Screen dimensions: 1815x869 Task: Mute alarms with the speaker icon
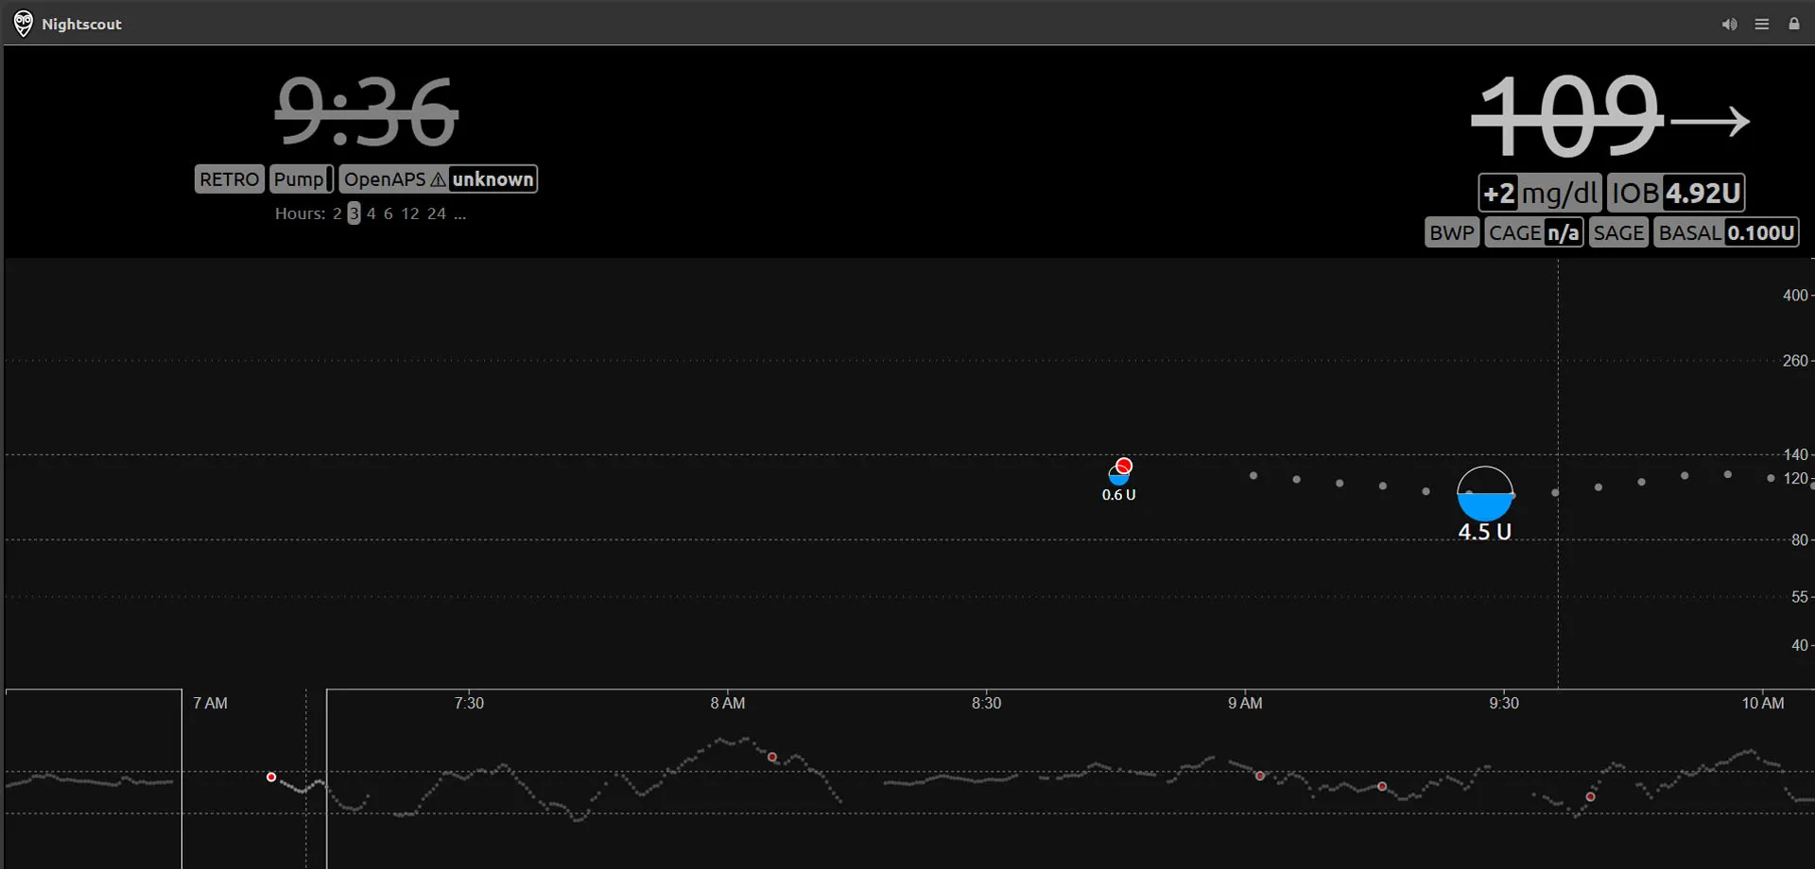point(1729,25)
